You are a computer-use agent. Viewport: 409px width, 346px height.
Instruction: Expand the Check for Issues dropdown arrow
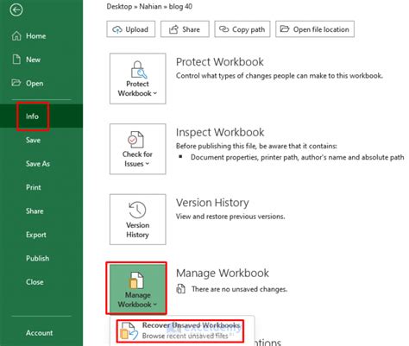tap(148, 164)
